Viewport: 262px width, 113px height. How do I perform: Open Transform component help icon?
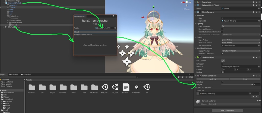coord(254,2)
